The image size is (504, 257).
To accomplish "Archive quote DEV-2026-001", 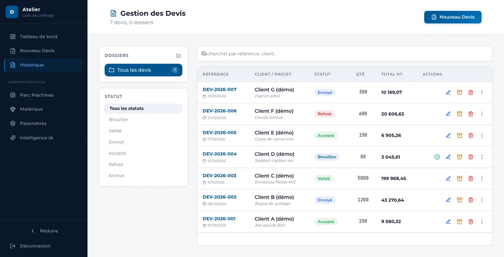I will tap(459, 221).
